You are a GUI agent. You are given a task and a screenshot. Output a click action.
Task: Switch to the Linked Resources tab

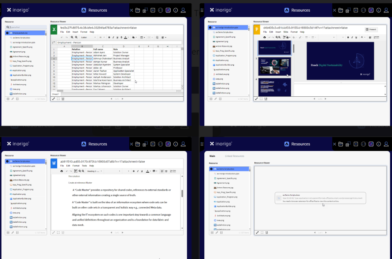tap(234, 156)
